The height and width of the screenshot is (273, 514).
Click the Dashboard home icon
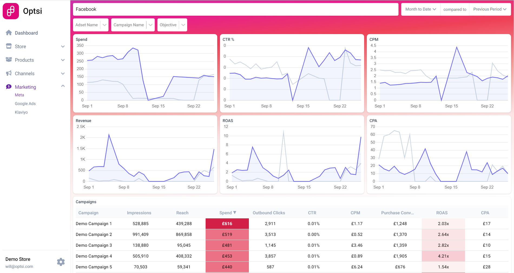click(9, 33)
